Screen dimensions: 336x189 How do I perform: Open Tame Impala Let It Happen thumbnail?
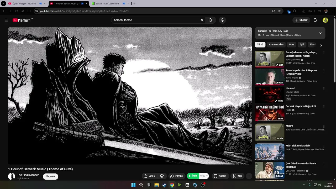point(270,77)
